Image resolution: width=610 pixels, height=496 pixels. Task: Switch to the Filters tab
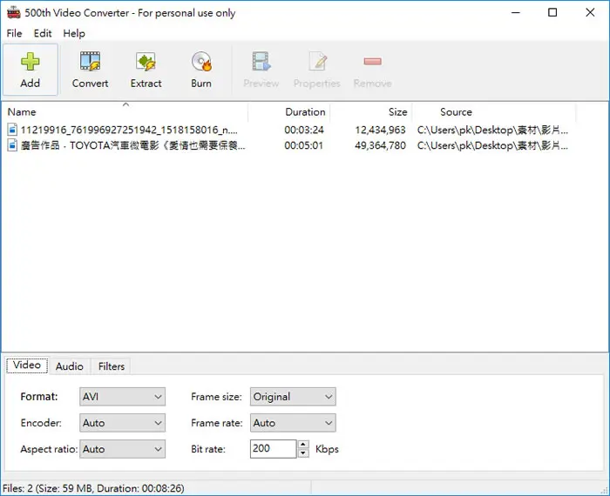[112, 366]
